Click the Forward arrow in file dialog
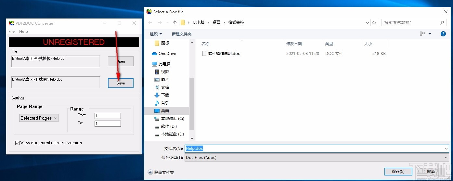 pos(160,22)
